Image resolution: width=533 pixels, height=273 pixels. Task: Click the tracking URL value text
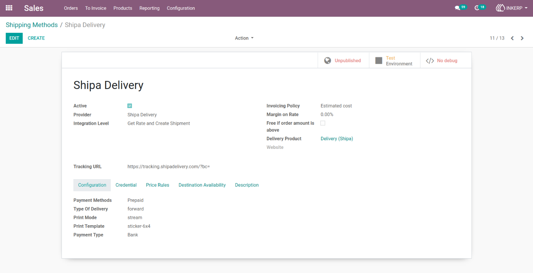point(168,167)
